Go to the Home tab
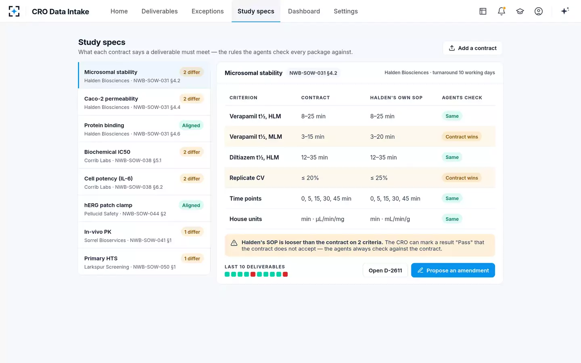The height and width of the screenshot is (363, 581). [119, 11]
